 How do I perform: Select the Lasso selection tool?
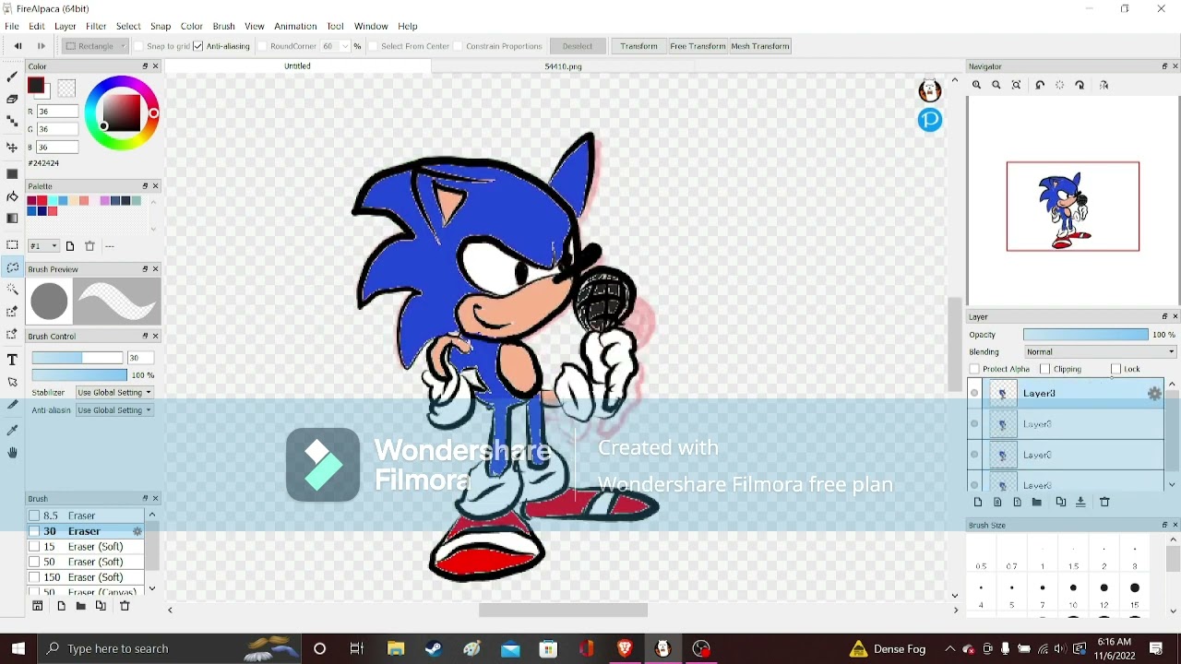click(12, 267)
